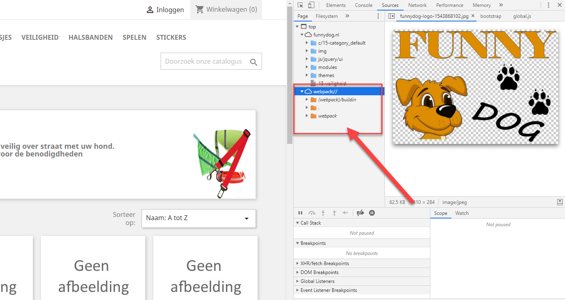Click the 62.5 KB file size text
The height and width of the screenshot is (300, 565).
(397, 202)
